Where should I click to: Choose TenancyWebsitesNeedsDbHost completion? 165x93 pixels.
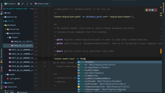click(x=120, y=79)
